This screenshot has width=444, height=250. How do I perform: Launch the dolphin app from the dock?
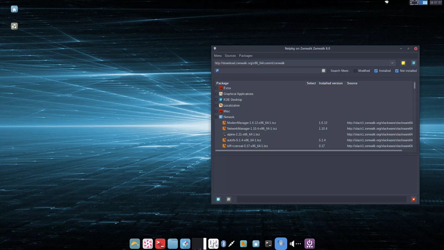pyautogui.click(x=135, y=244)
